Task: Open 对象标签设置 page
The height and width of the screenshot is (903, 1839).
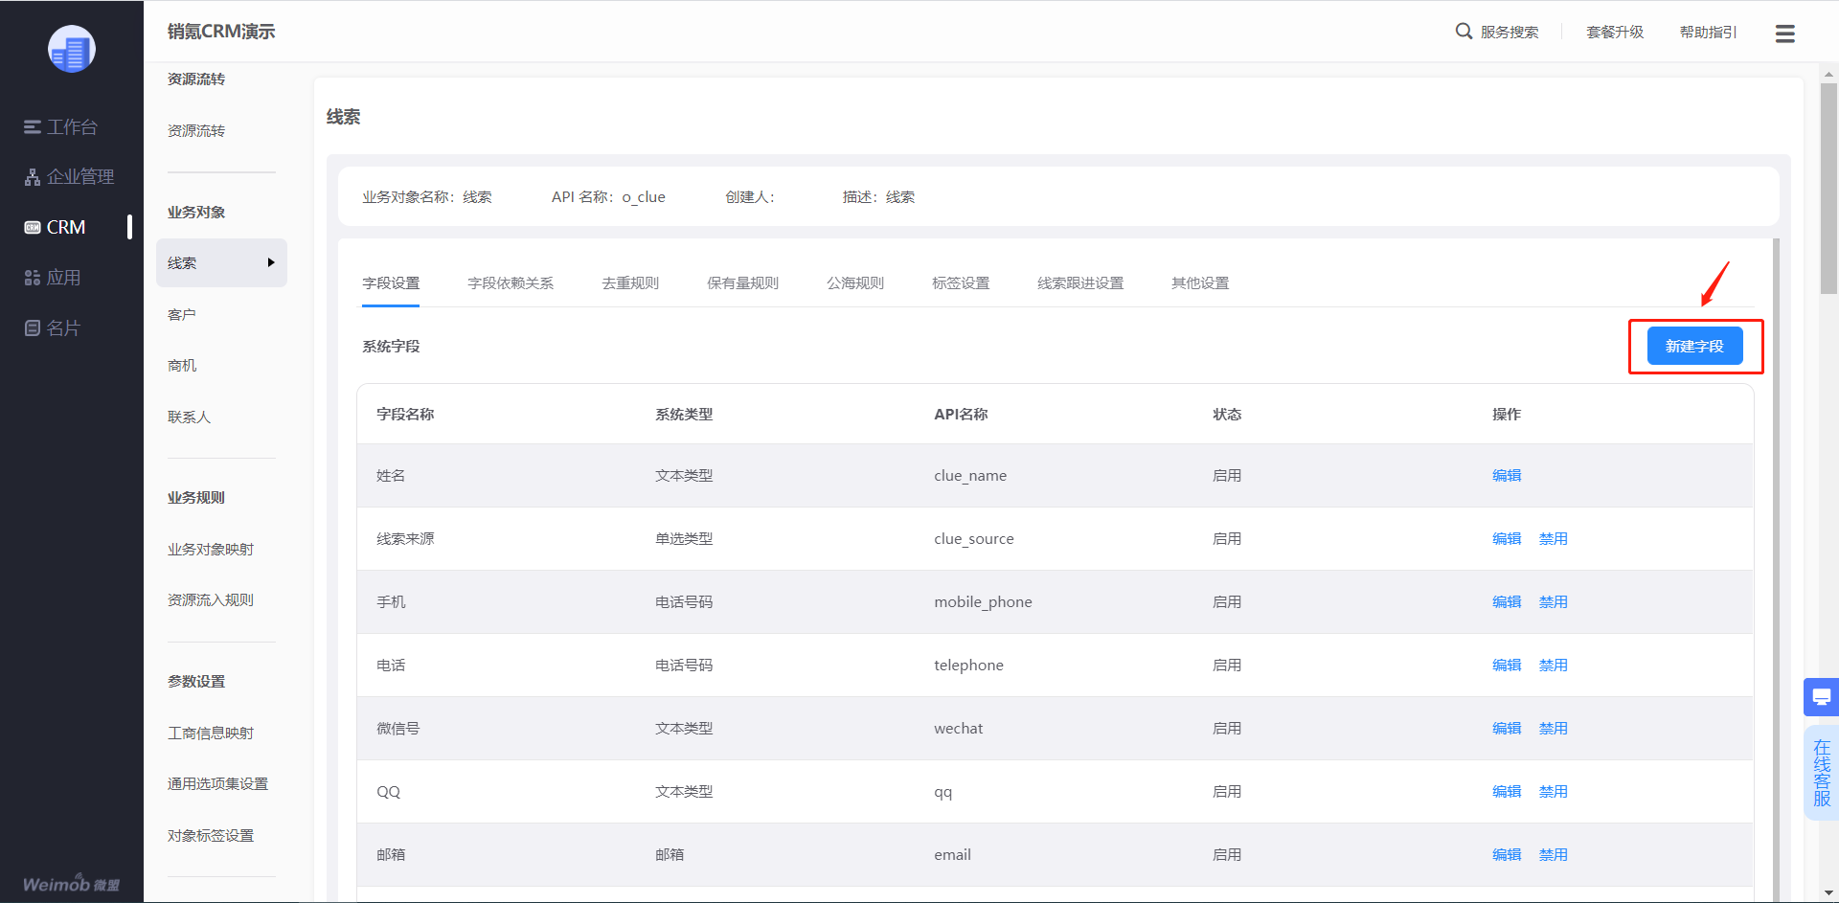Action: (x=211, y=835)
